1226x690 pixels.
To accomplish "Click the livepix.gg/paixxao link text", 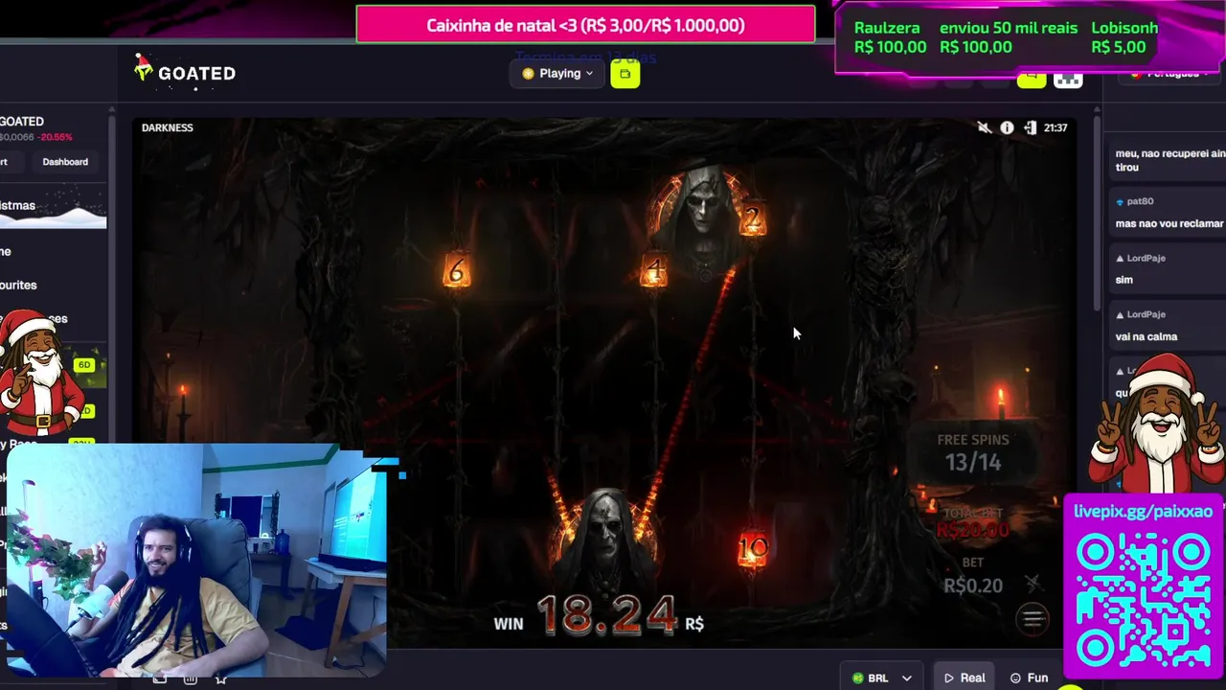I will [1143, 511].
